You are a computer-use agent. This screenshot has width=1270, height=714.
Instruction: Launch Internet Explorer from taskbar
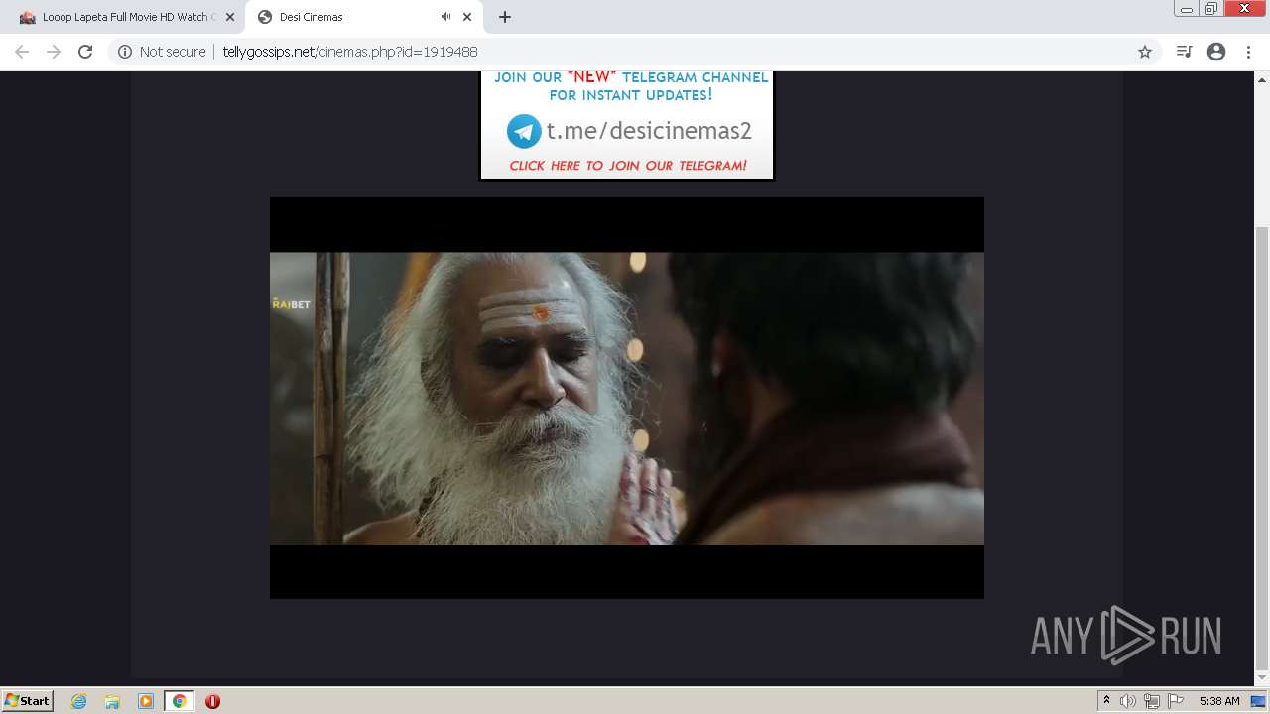[x=79, y=701]
